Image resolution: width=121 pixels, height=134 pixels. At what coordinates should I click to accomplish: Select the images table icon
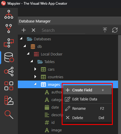(x=43, y=84)
